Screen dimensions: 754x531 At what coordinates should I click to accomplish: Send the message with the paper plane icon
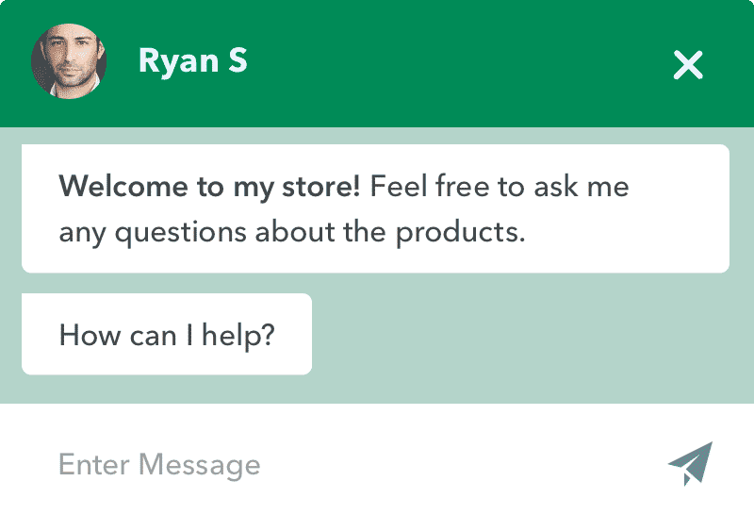pyautogui.click(x=690, y=463)
